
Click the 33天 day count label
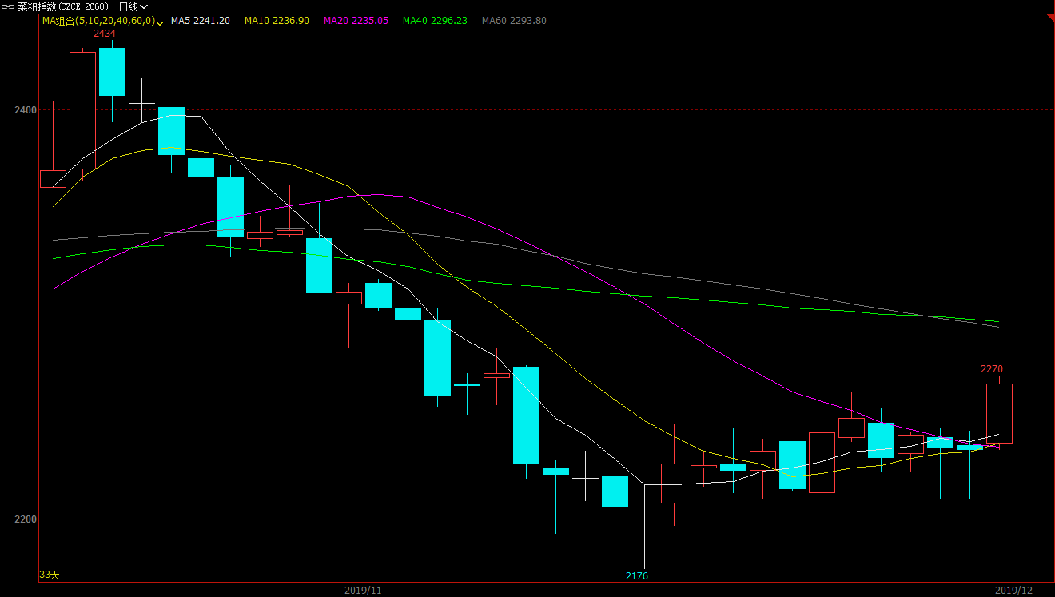pos(50,575)
